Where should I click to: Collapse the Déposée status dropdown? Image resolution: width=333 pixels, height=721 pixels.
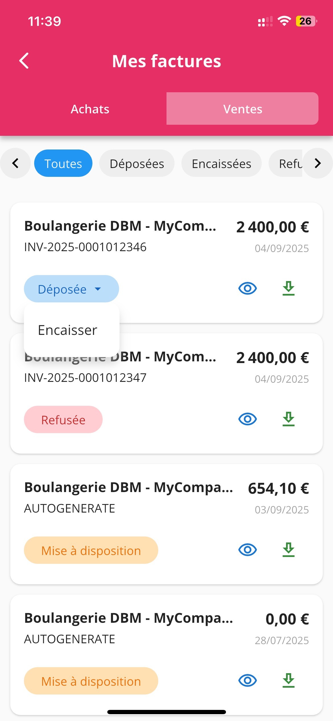tap(71, 289)
